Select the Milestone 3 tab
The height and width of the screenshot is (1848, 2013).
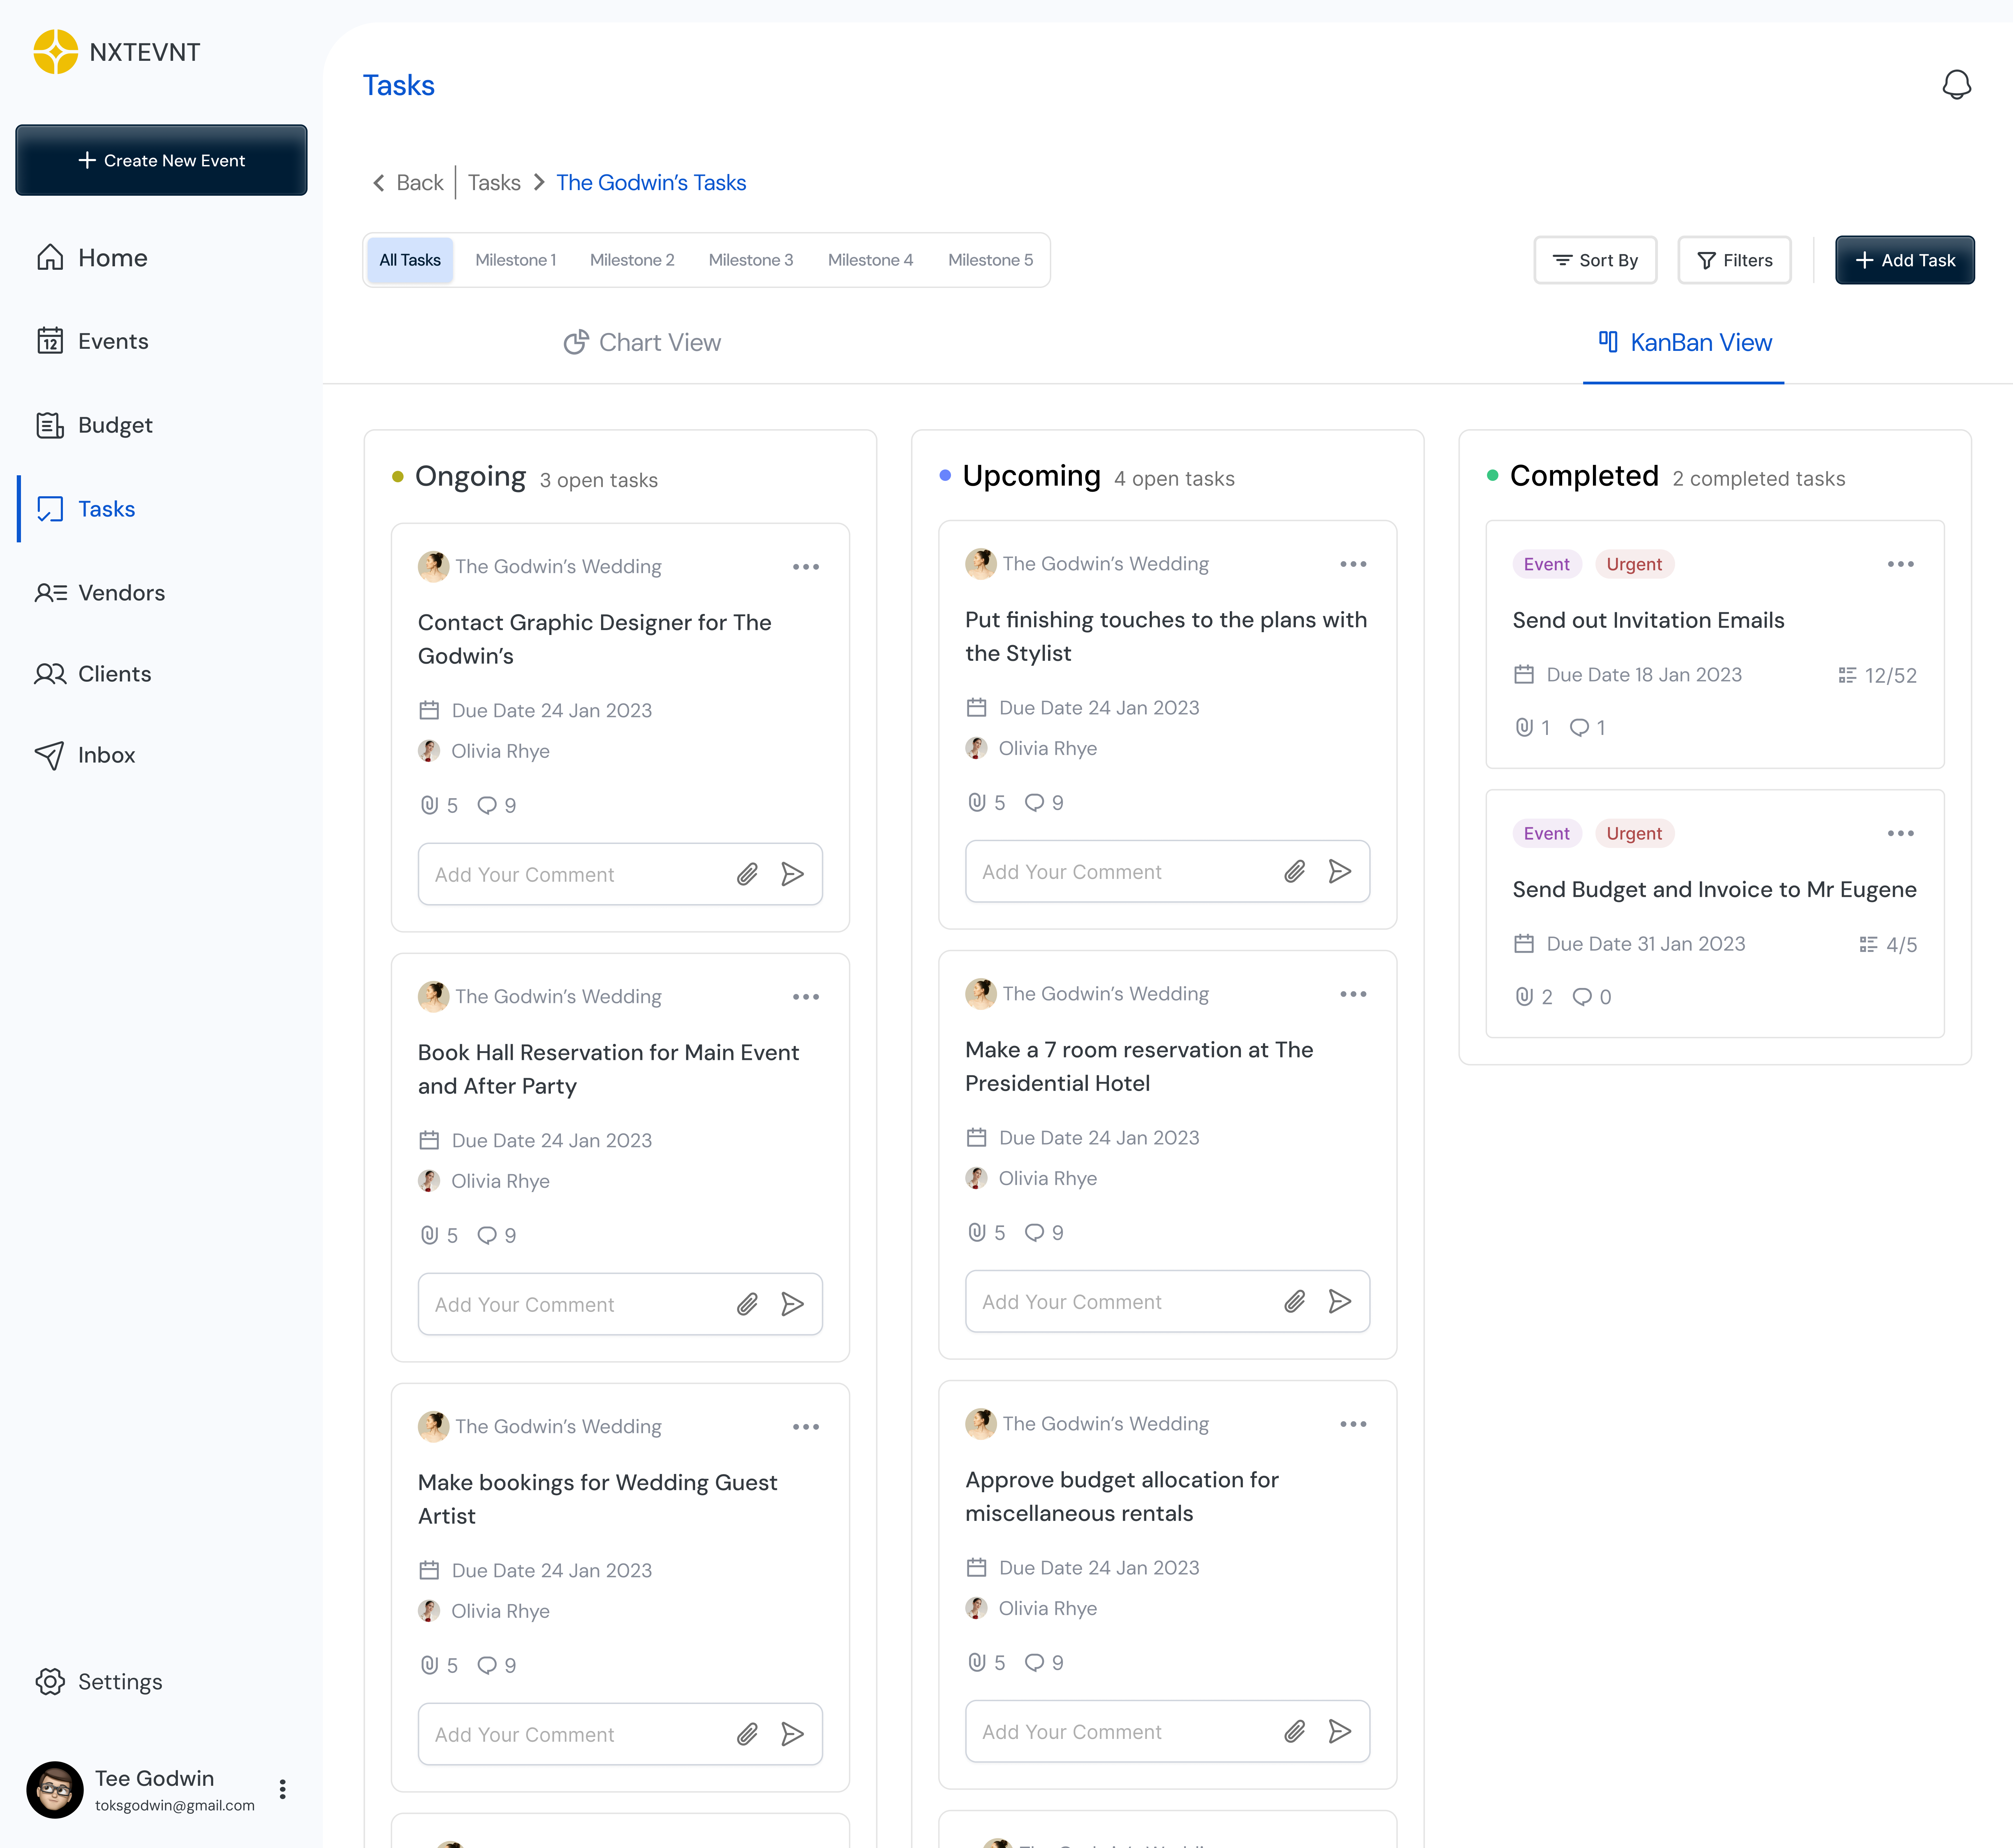[750, 260]
